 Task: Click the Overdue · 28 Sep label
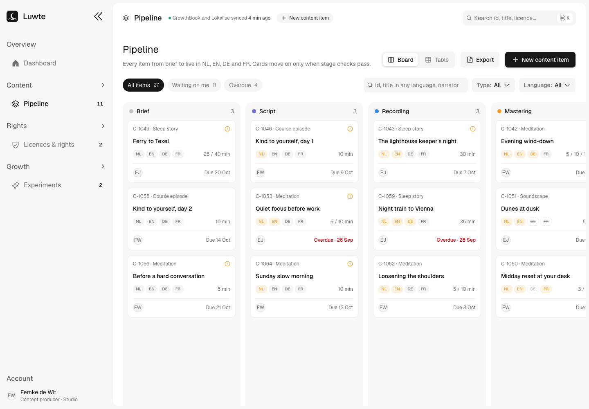click(x=456, y=240)
